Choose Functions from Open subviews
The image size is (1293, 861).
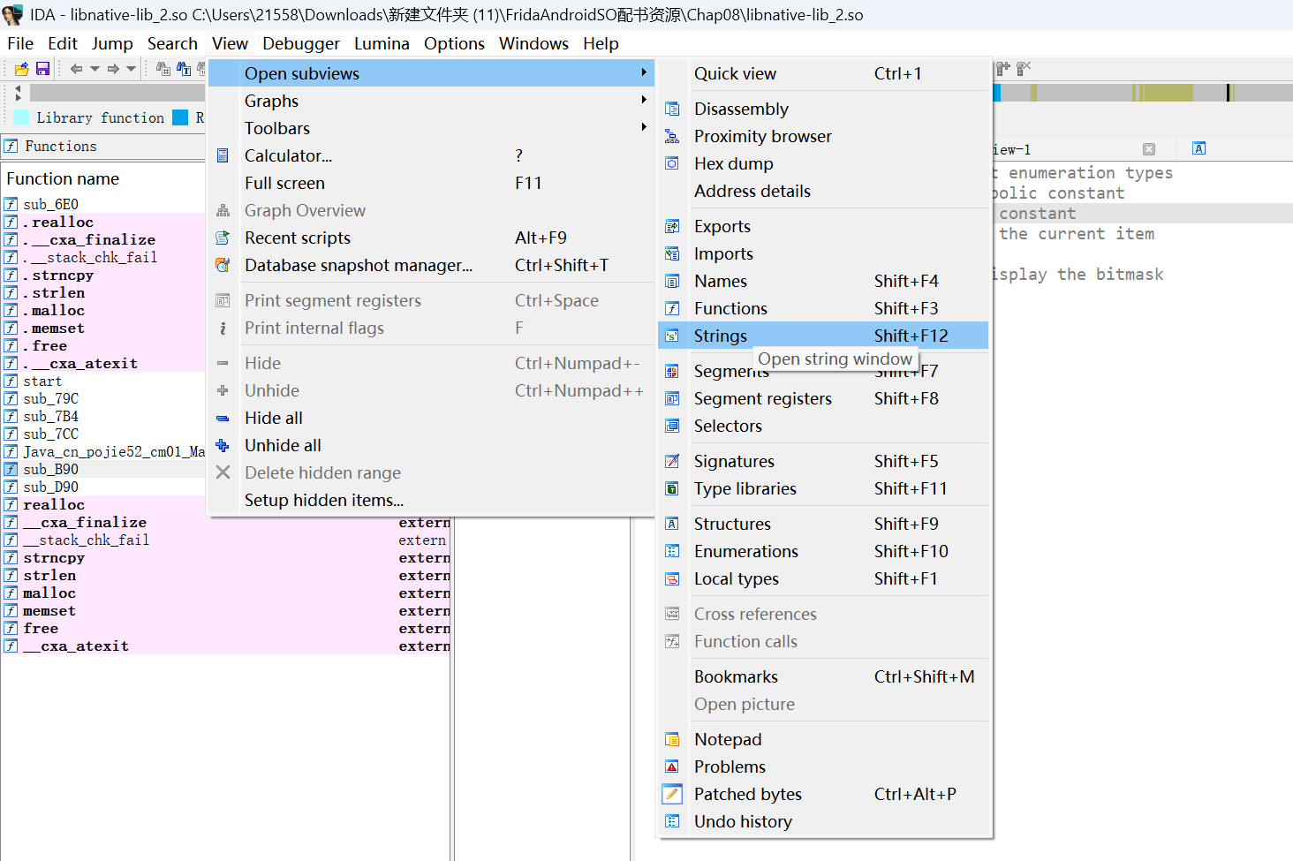(823, 308)
